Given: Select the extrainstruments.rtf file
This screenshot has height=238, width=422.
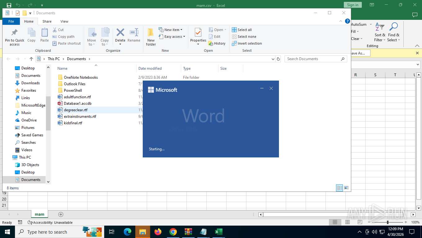Looking at the screenshot, I should (80, 117).
